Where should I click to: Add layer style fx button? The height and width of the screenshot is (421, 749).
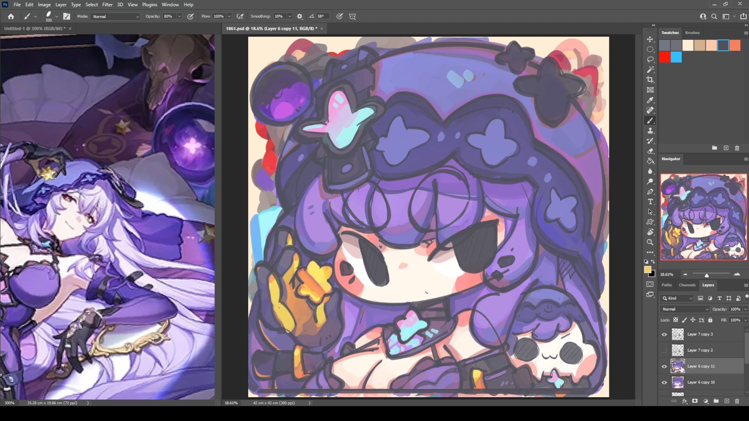point(685,401)
